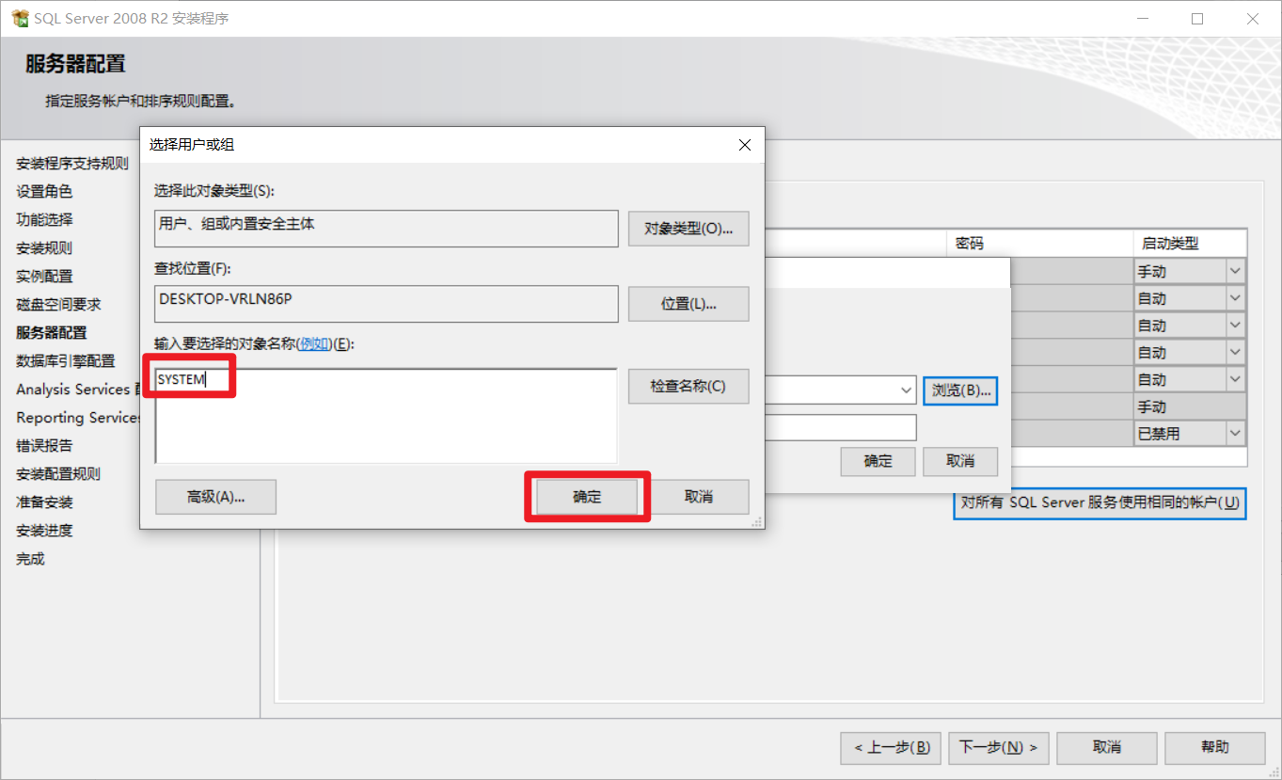Image resolution: width=1282 pixels, height=780 pixels.
Task: Select Analysis Services step in sidebar
Action: [77, 389]
